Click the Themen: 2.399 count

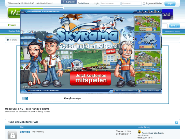[x=123, y=131]
